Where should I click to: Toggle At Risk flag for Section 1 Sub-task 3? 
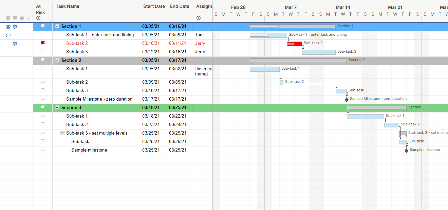tap(43, 52)
